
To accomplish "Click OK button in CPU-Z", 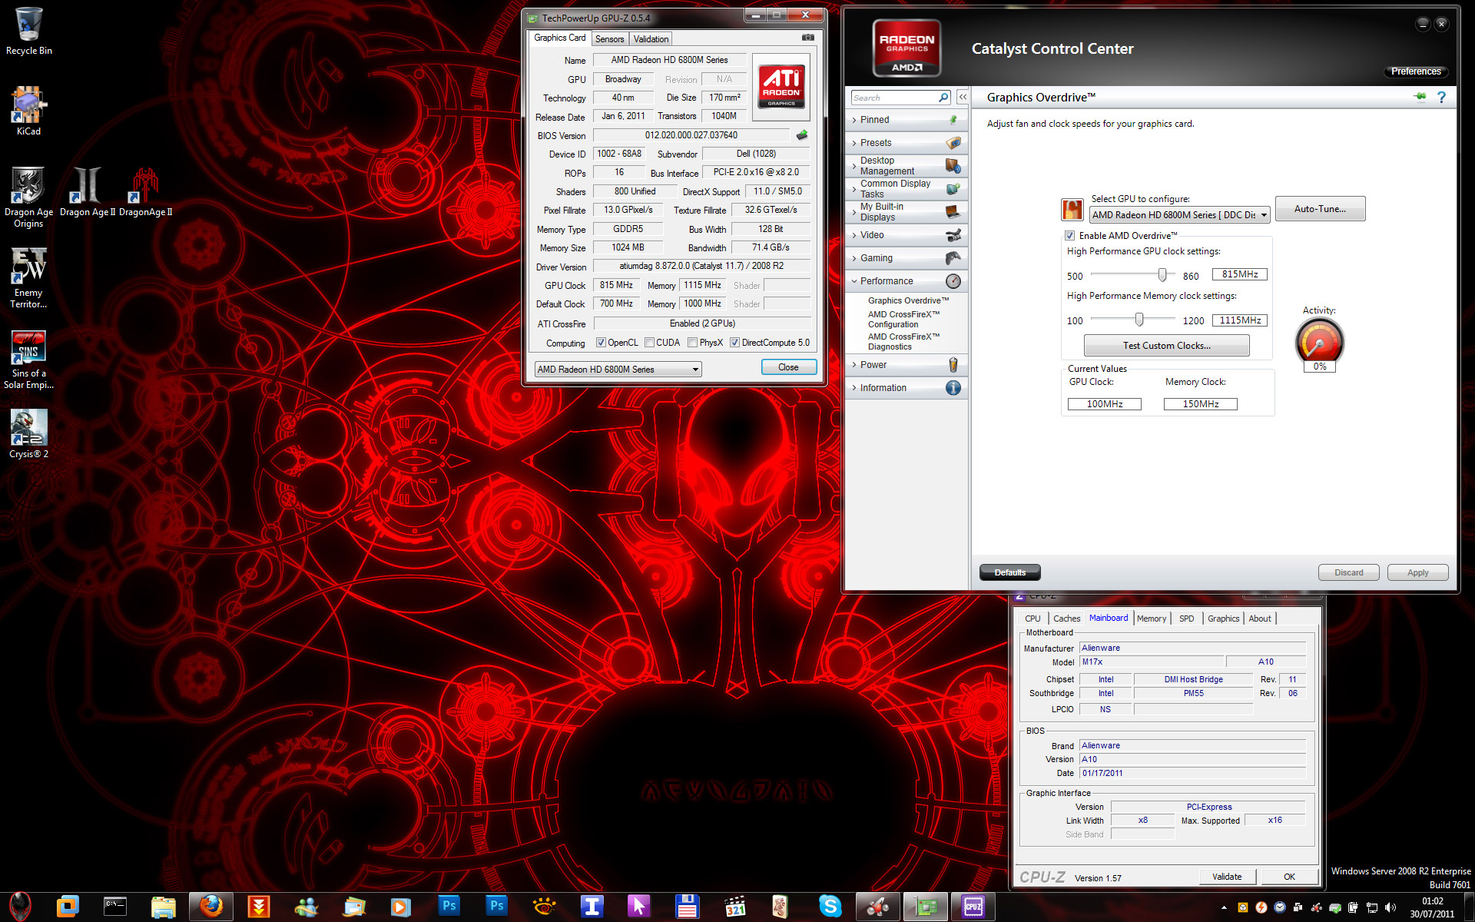I will point(1289,877).
